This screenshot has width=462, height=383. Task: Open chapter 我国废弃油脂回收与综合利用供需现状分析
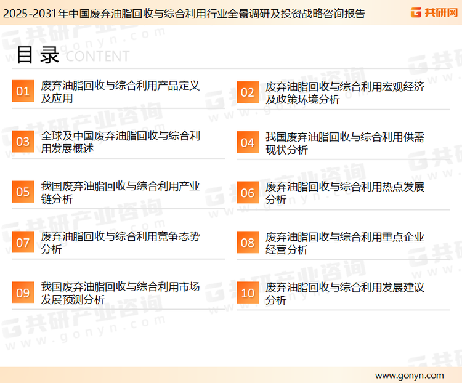point(345,143)
